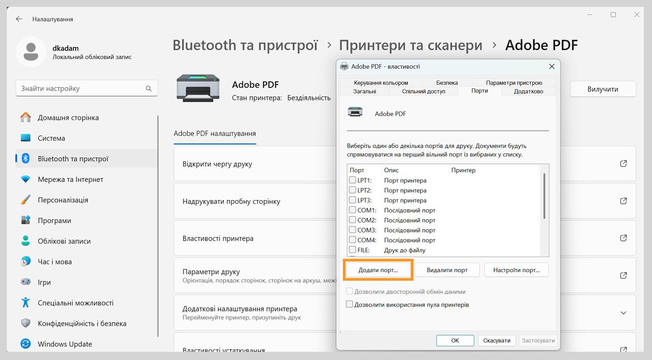Image resolution: width=652 pixels, height=360 pixels.
Task: Open Windows Update via its sidebar icon
Action: (x=25, y=343)
